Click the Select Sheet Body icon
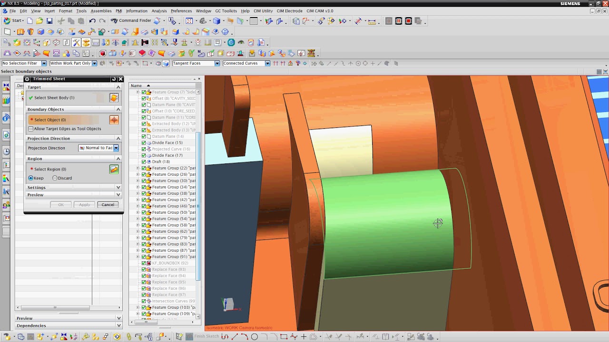The width and height of the screenshot is (609, 342). coord(114,98)
